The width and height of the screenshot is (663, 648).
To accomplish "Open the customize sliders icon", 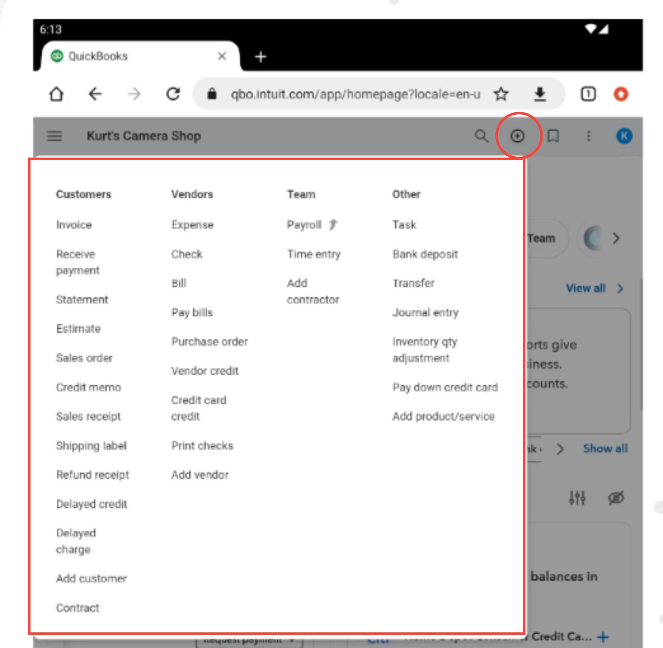I will (577, 498).
